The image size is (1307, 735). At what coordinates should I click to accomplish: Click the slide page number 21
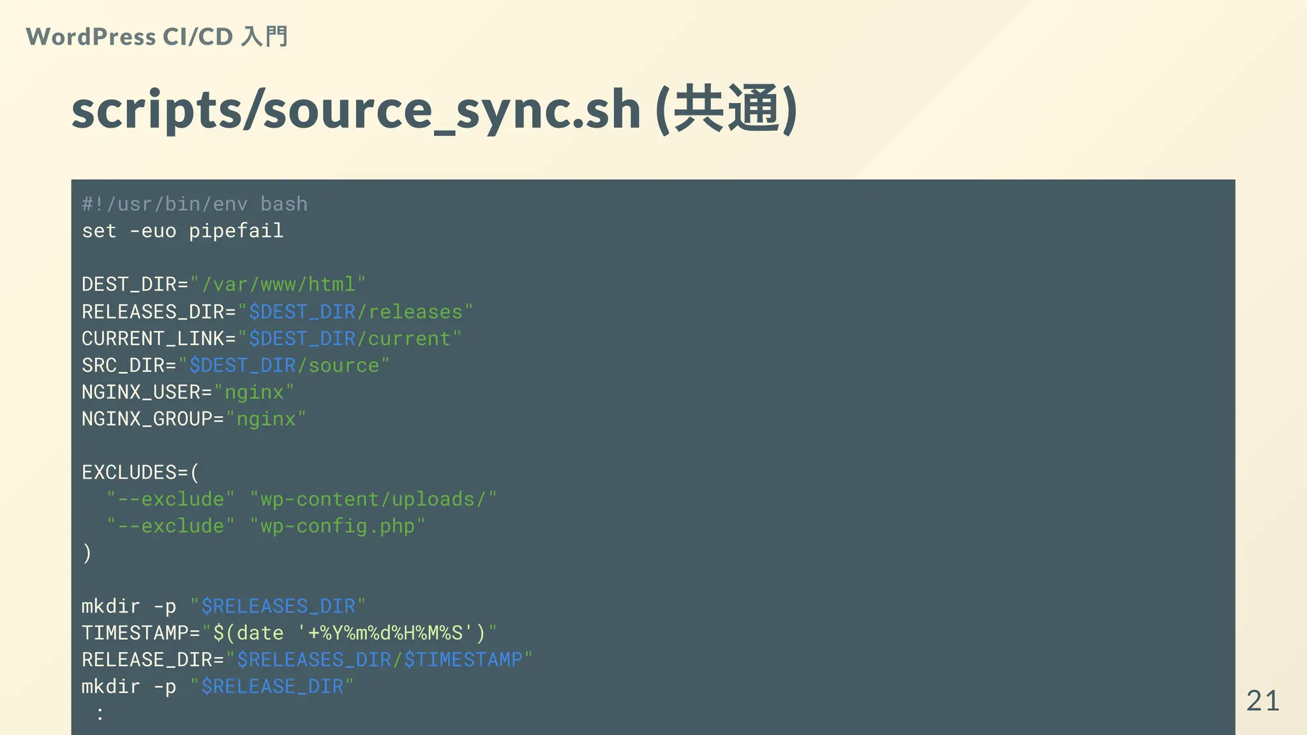click(x=1262, y=701)
